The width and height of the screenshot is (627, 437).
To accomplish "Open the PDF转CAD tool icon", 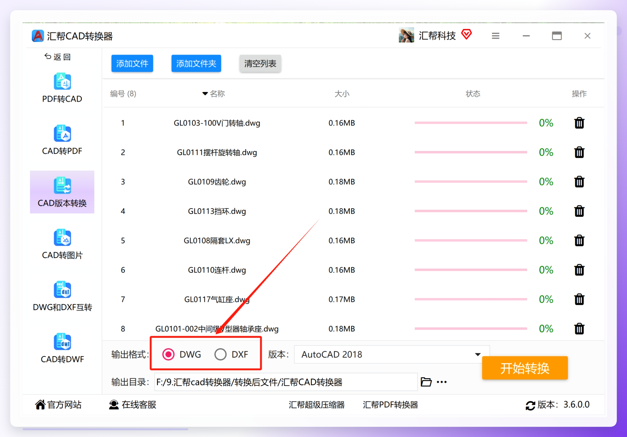I will coord(62,81).
